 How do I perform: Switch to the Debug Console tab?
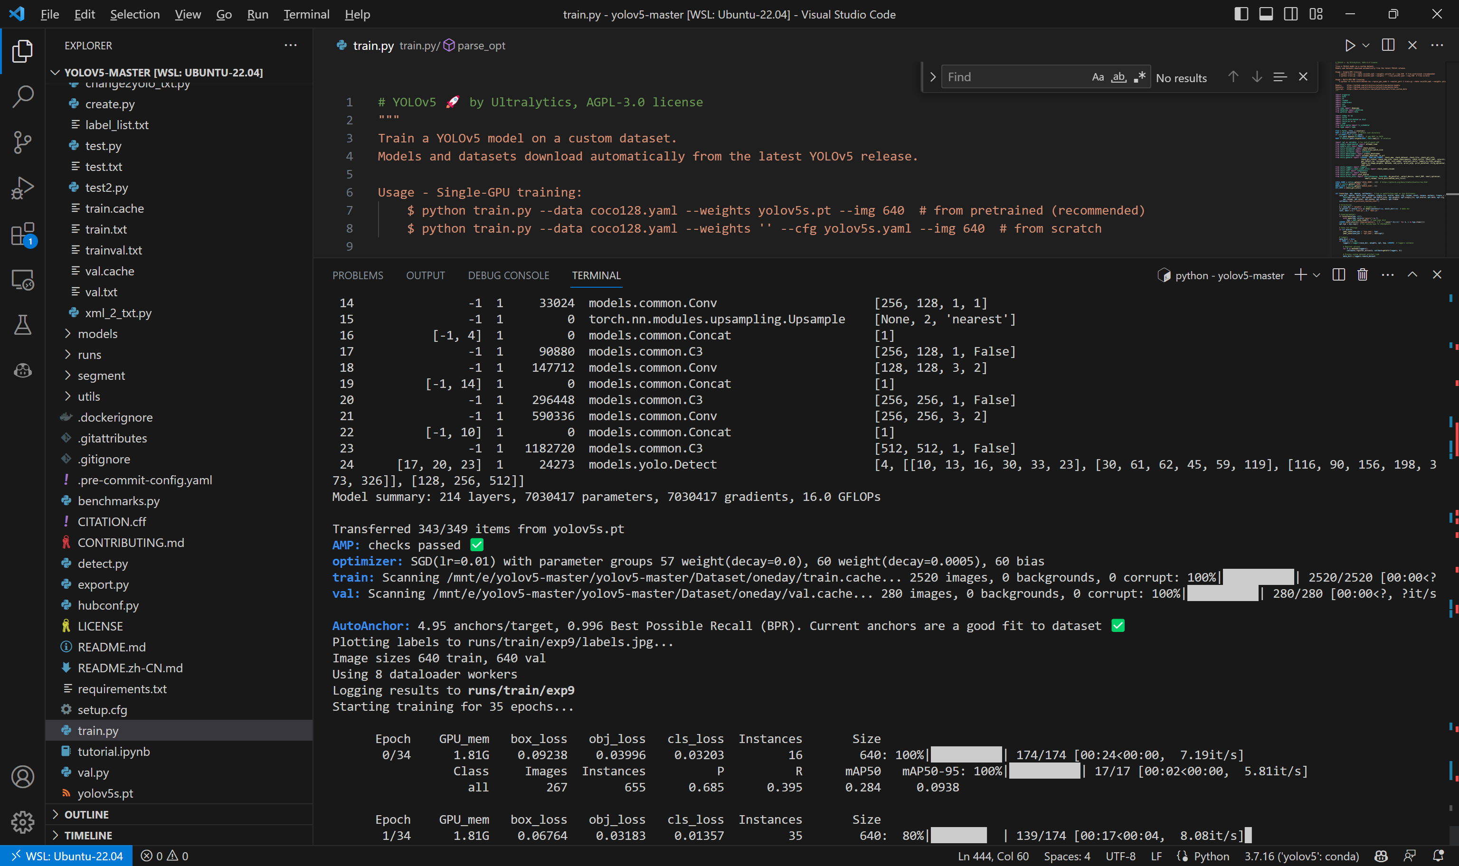pyautogui.click(x=508, y=275)
